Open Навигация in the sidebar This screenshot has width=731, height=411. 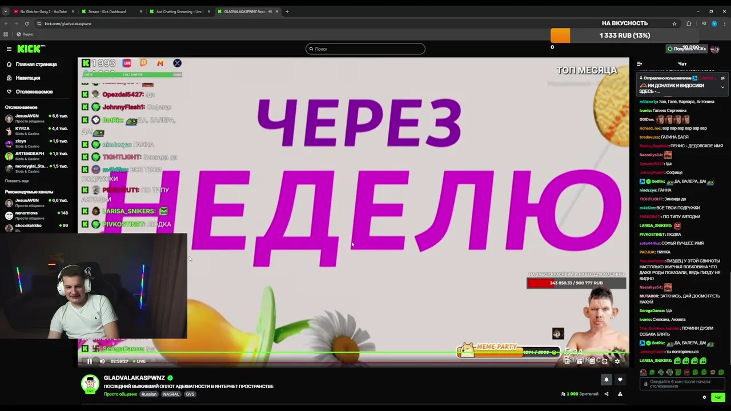pyautogui.click(x=28, y=78)
